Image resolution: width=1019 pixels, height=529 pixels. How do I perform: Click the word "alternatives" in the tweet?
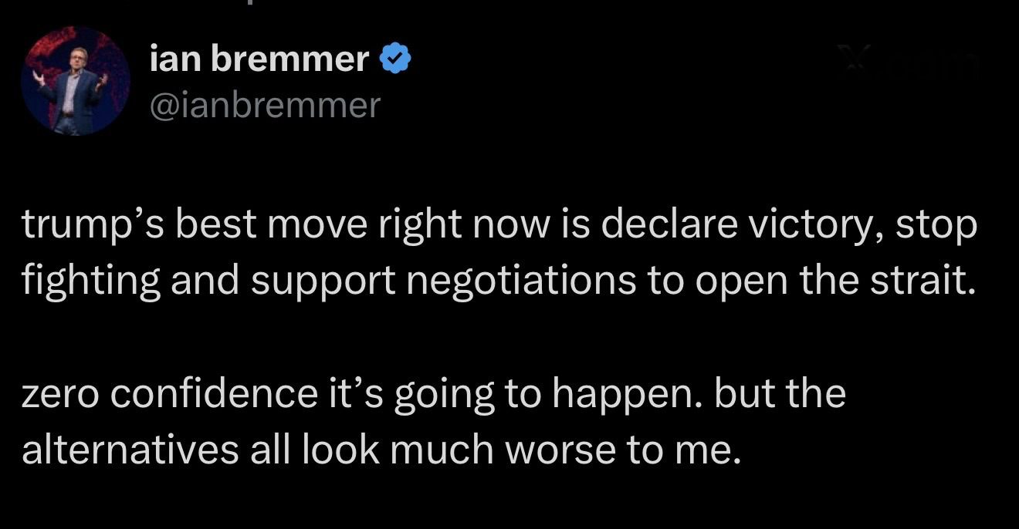[129, 452]
